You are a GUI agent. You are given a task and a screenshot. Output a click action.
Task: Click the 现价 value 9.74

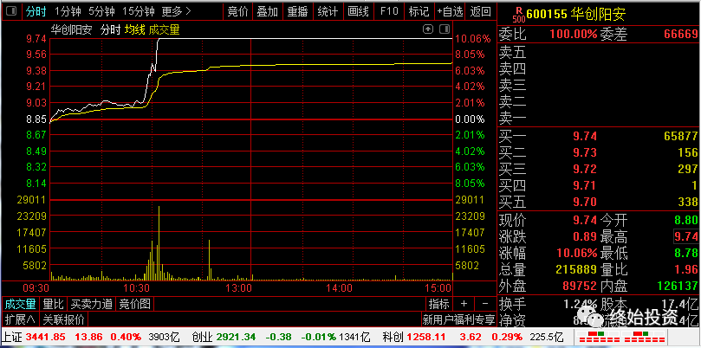[585, 220]
